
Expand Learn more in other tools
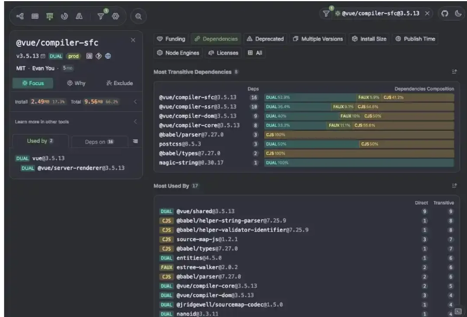135,122
